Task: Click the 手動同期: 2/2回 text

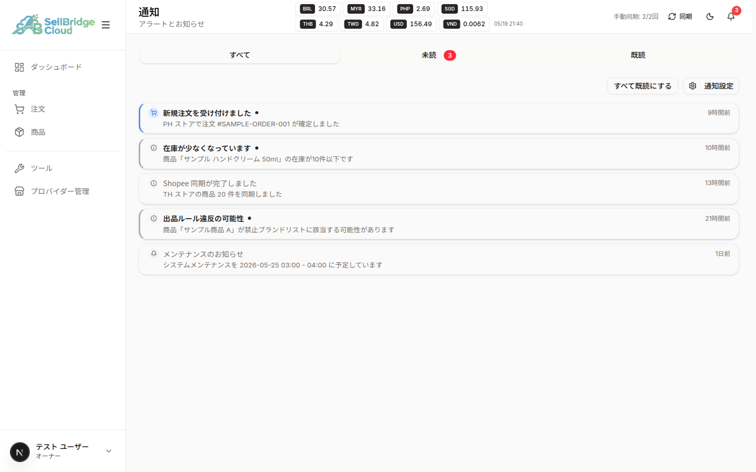Action: coord(636,17)
